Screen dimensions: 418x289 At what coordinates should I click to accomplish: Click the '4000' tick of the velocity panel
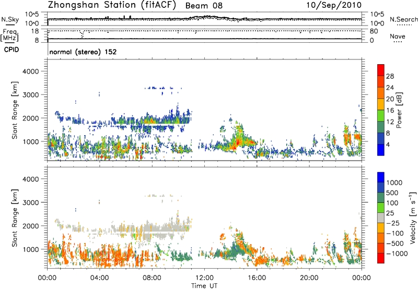click(x=30, y=179)
